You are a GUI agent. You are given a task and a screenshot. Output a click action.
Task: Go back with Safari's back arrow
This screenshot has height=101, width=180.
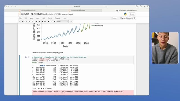point(12,6)
